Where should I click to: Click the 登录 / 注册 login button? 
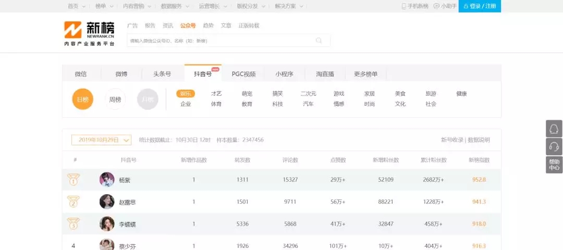[479, 6]
